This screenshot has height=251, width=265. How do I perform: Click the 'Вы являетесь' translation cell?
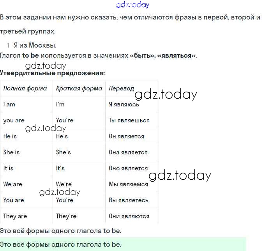[x=129, y=200]
